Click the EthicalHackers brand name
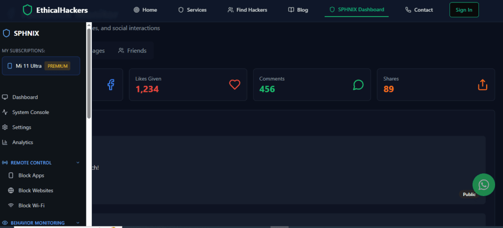This screenshot has width=503, height=228. [62, 10]
